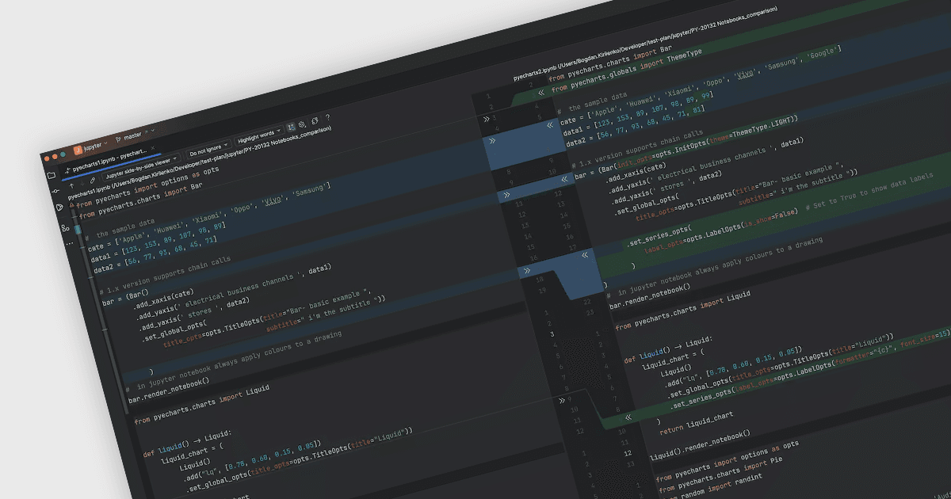Viewport: 951px width, 499px height.
Task: Open Jupyter side-by-side viewer dropdown
Action: tap(141, 167)
